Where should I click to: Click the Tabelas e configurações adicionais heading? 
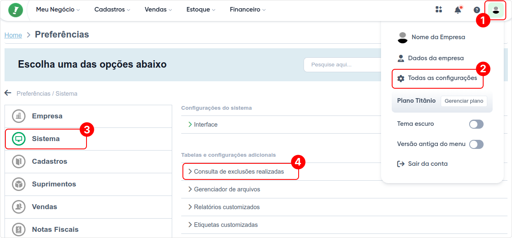(x=229, y=155)
